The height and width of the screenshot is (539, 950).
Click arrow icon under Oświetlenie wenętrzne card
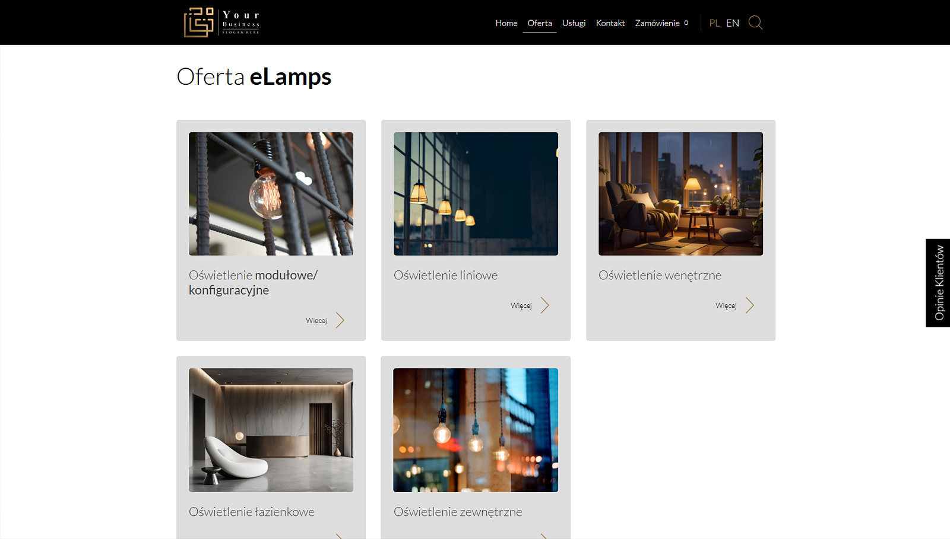749,305
